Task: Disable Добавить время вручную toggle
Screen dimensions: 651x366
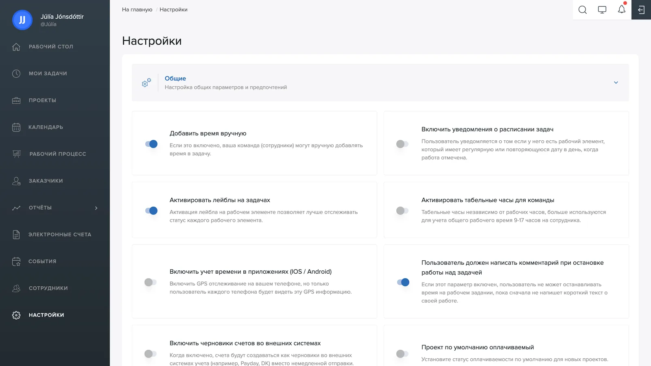Action: pyautogui.click(x=151, y=144)
